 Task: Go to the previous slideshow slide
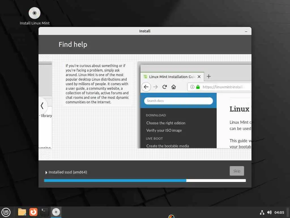pyautogui.click(x=42, y=106)
